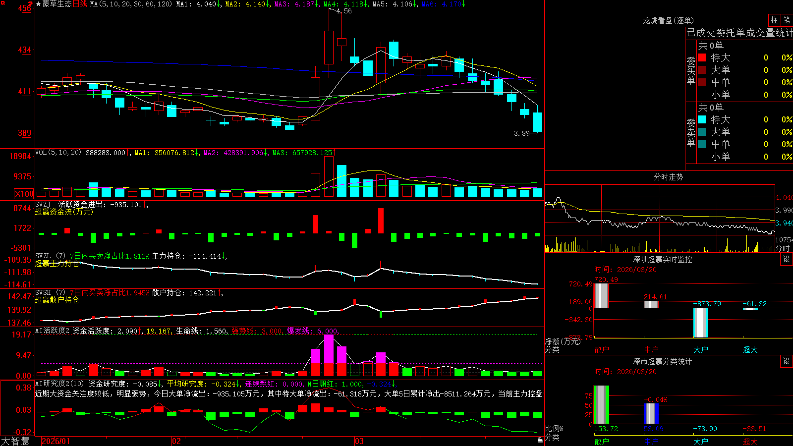Click the 超赢资金流(万元) indicator label

(x=64, y=212)
